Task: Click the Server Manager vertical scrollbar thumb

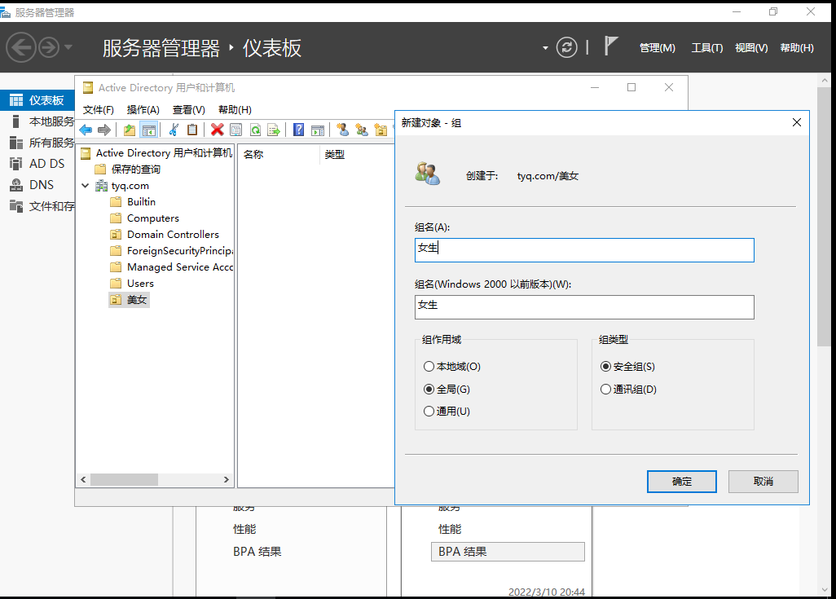Action: [825, 217]
